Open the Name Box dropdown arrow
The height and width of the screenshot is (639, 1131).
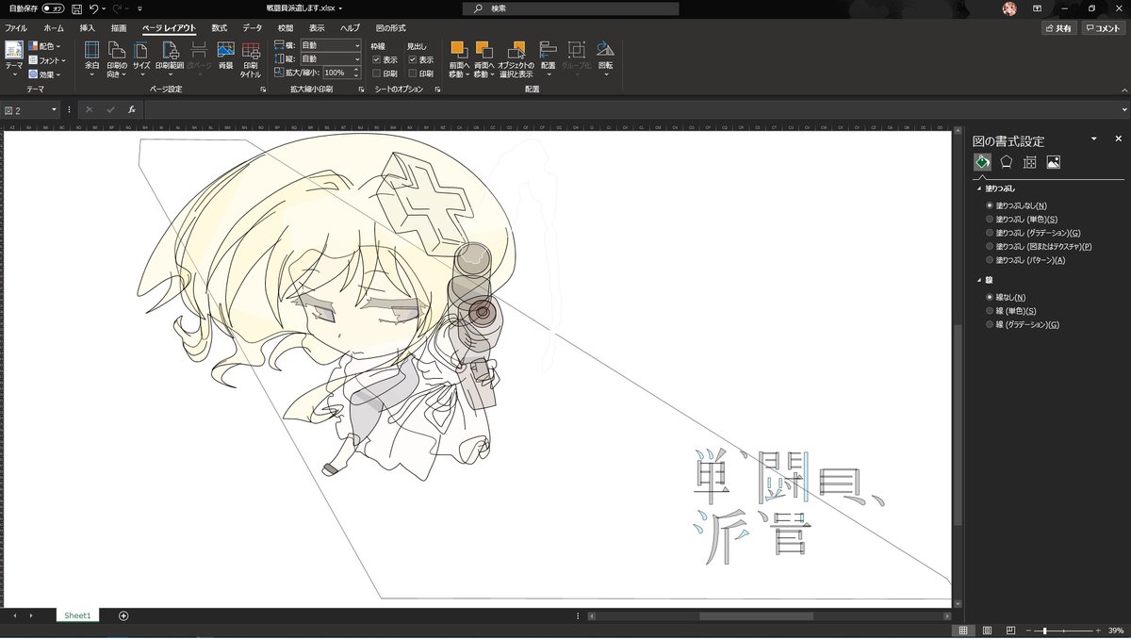[x=54, y=109]
